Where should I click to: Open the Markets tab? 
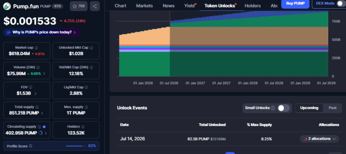(x=144, y=6)
